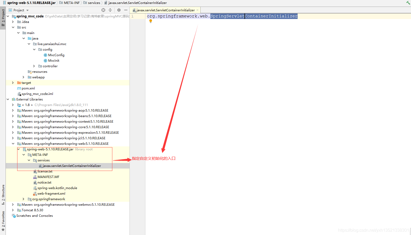Click the Collapse All icon in Project toolbar
411x235 pixels.
coord(110,10)
